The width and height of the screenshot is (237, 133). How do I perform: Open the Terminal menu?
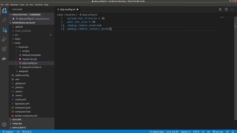point(39,5)
